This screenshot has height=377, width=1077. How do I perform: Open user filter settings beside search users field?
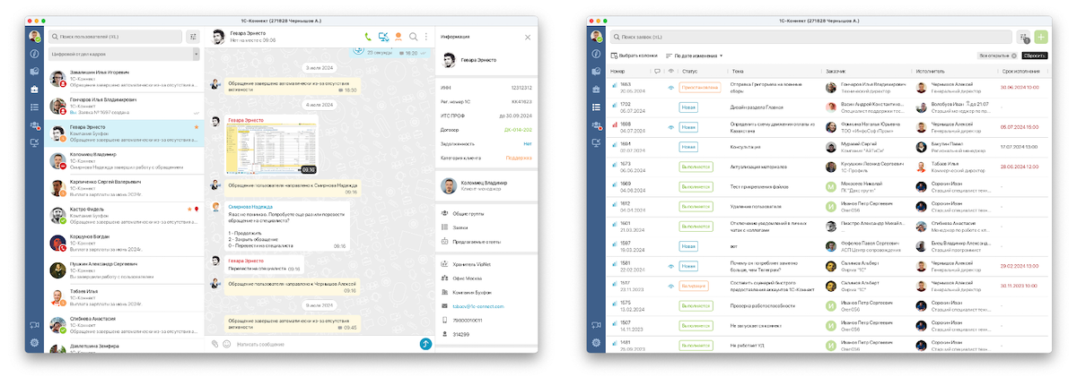193,37
